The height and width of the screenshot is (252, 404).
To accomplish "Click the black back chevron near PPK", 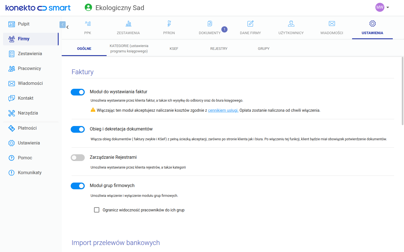I will point(68,27).
